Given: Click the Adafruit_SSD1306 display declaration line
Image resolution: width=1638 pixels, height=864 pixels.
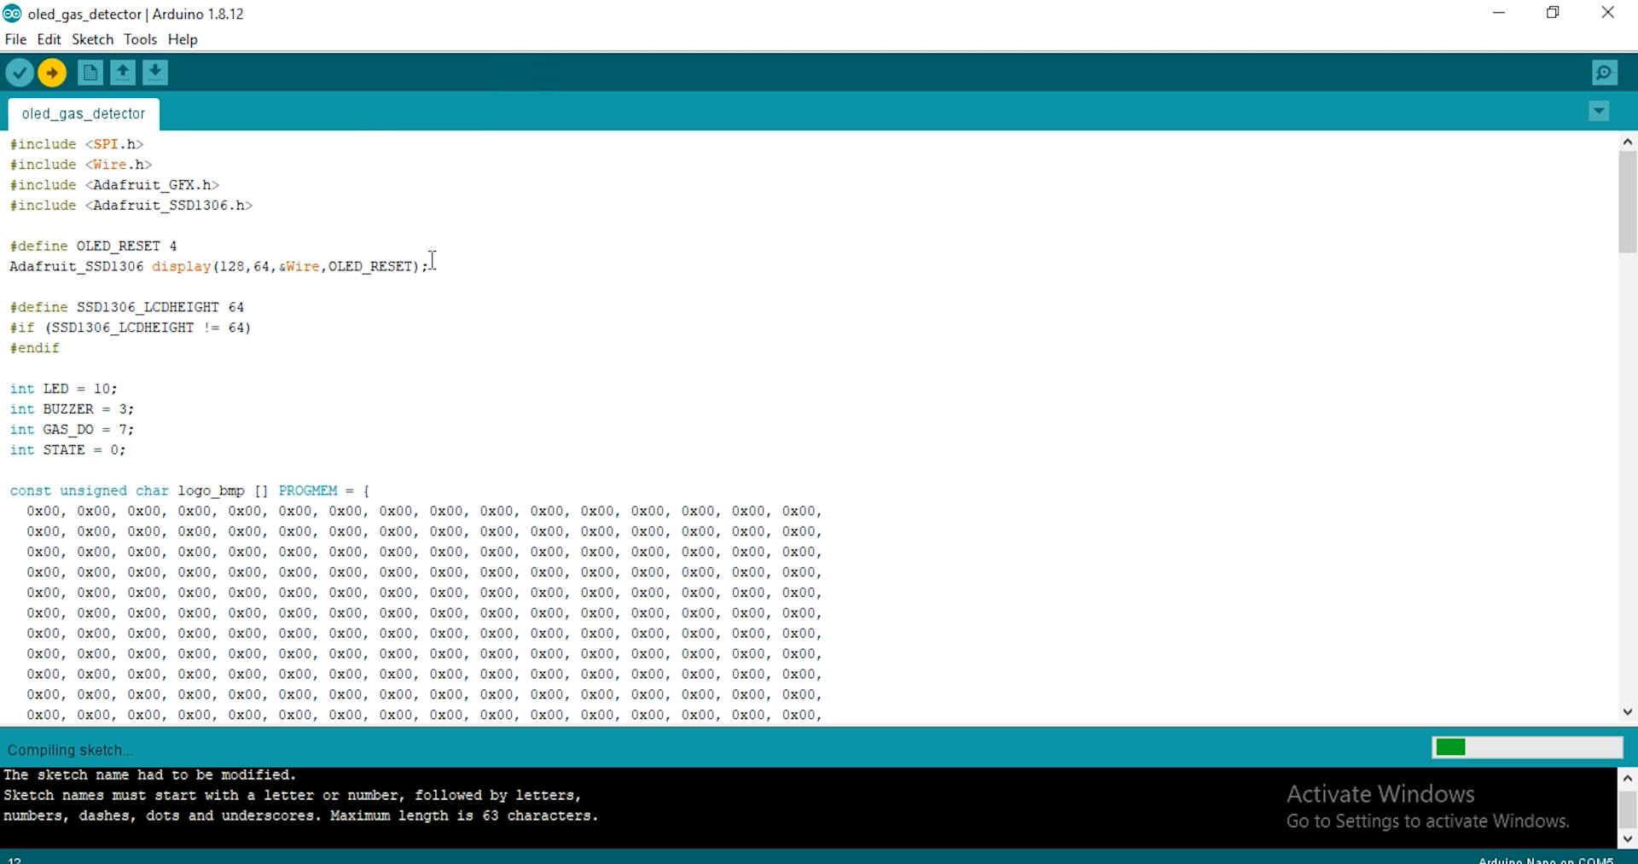Looking at the screenshot, I should coord(219,267).
